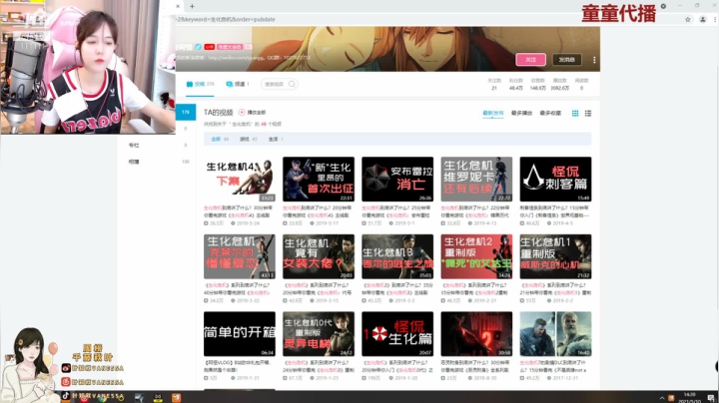Screen dimensions: 719x403
Task: Select the 游戏 45 category filter
Action: 249,140
